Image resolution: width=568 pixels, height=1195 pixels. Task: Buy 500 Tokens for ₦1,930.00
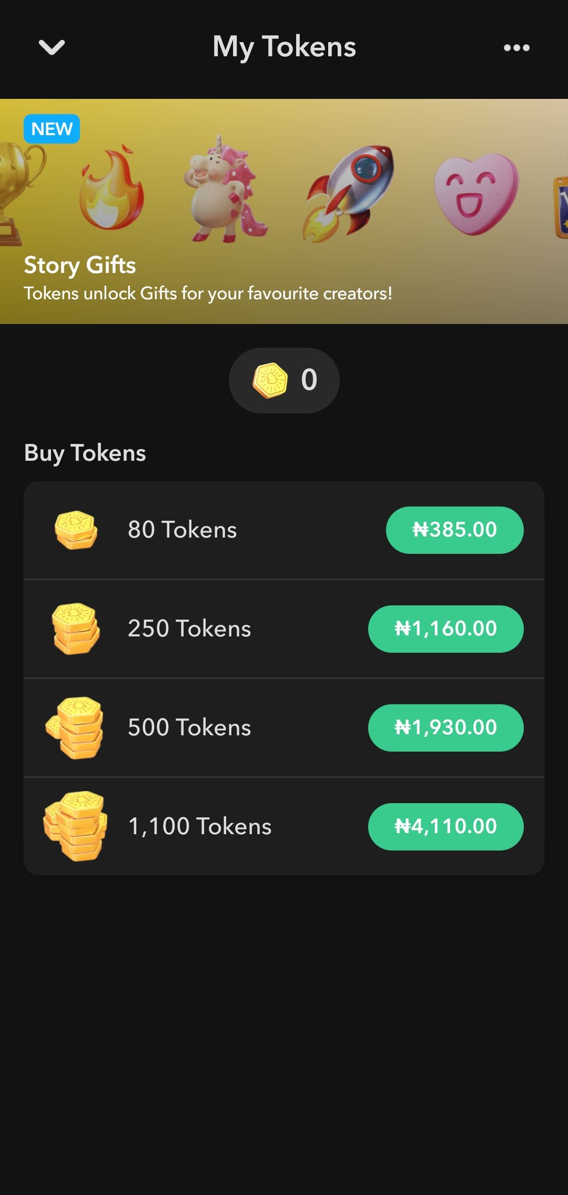(x=445, y=728)
